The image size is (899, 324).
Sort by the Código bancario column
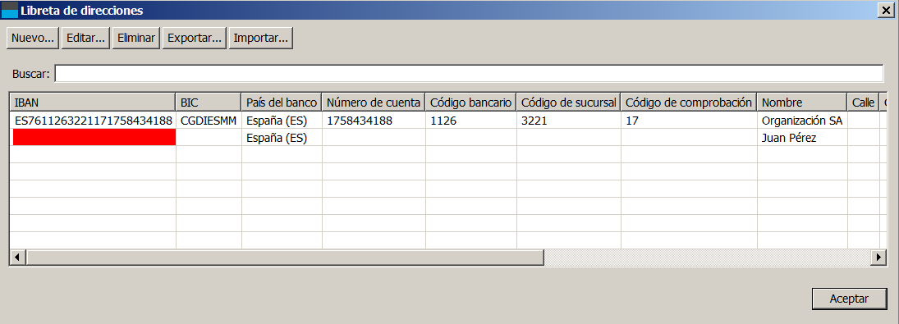pos(470,103)
